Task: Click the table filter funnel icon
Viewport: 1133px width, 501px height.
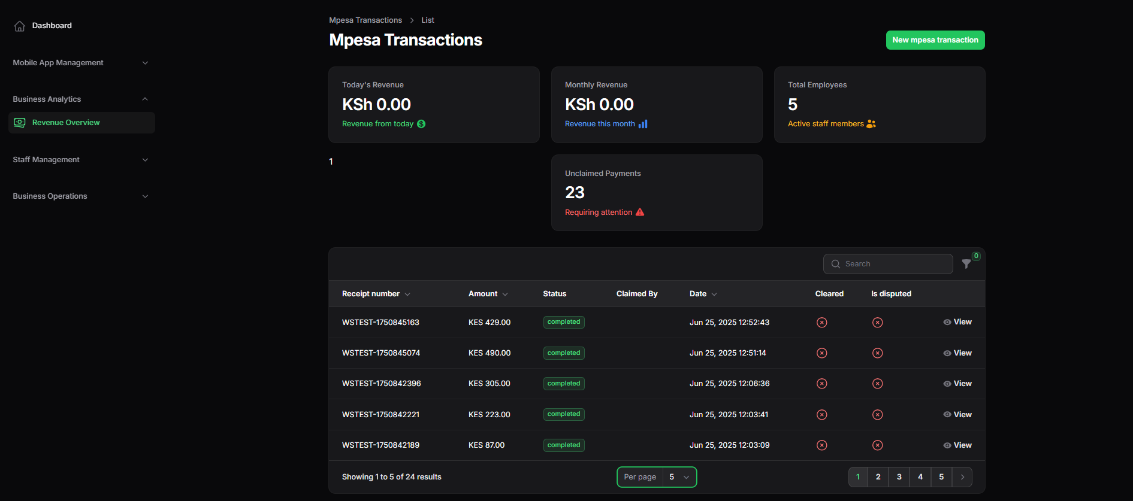Action: [x=966, y=264]
